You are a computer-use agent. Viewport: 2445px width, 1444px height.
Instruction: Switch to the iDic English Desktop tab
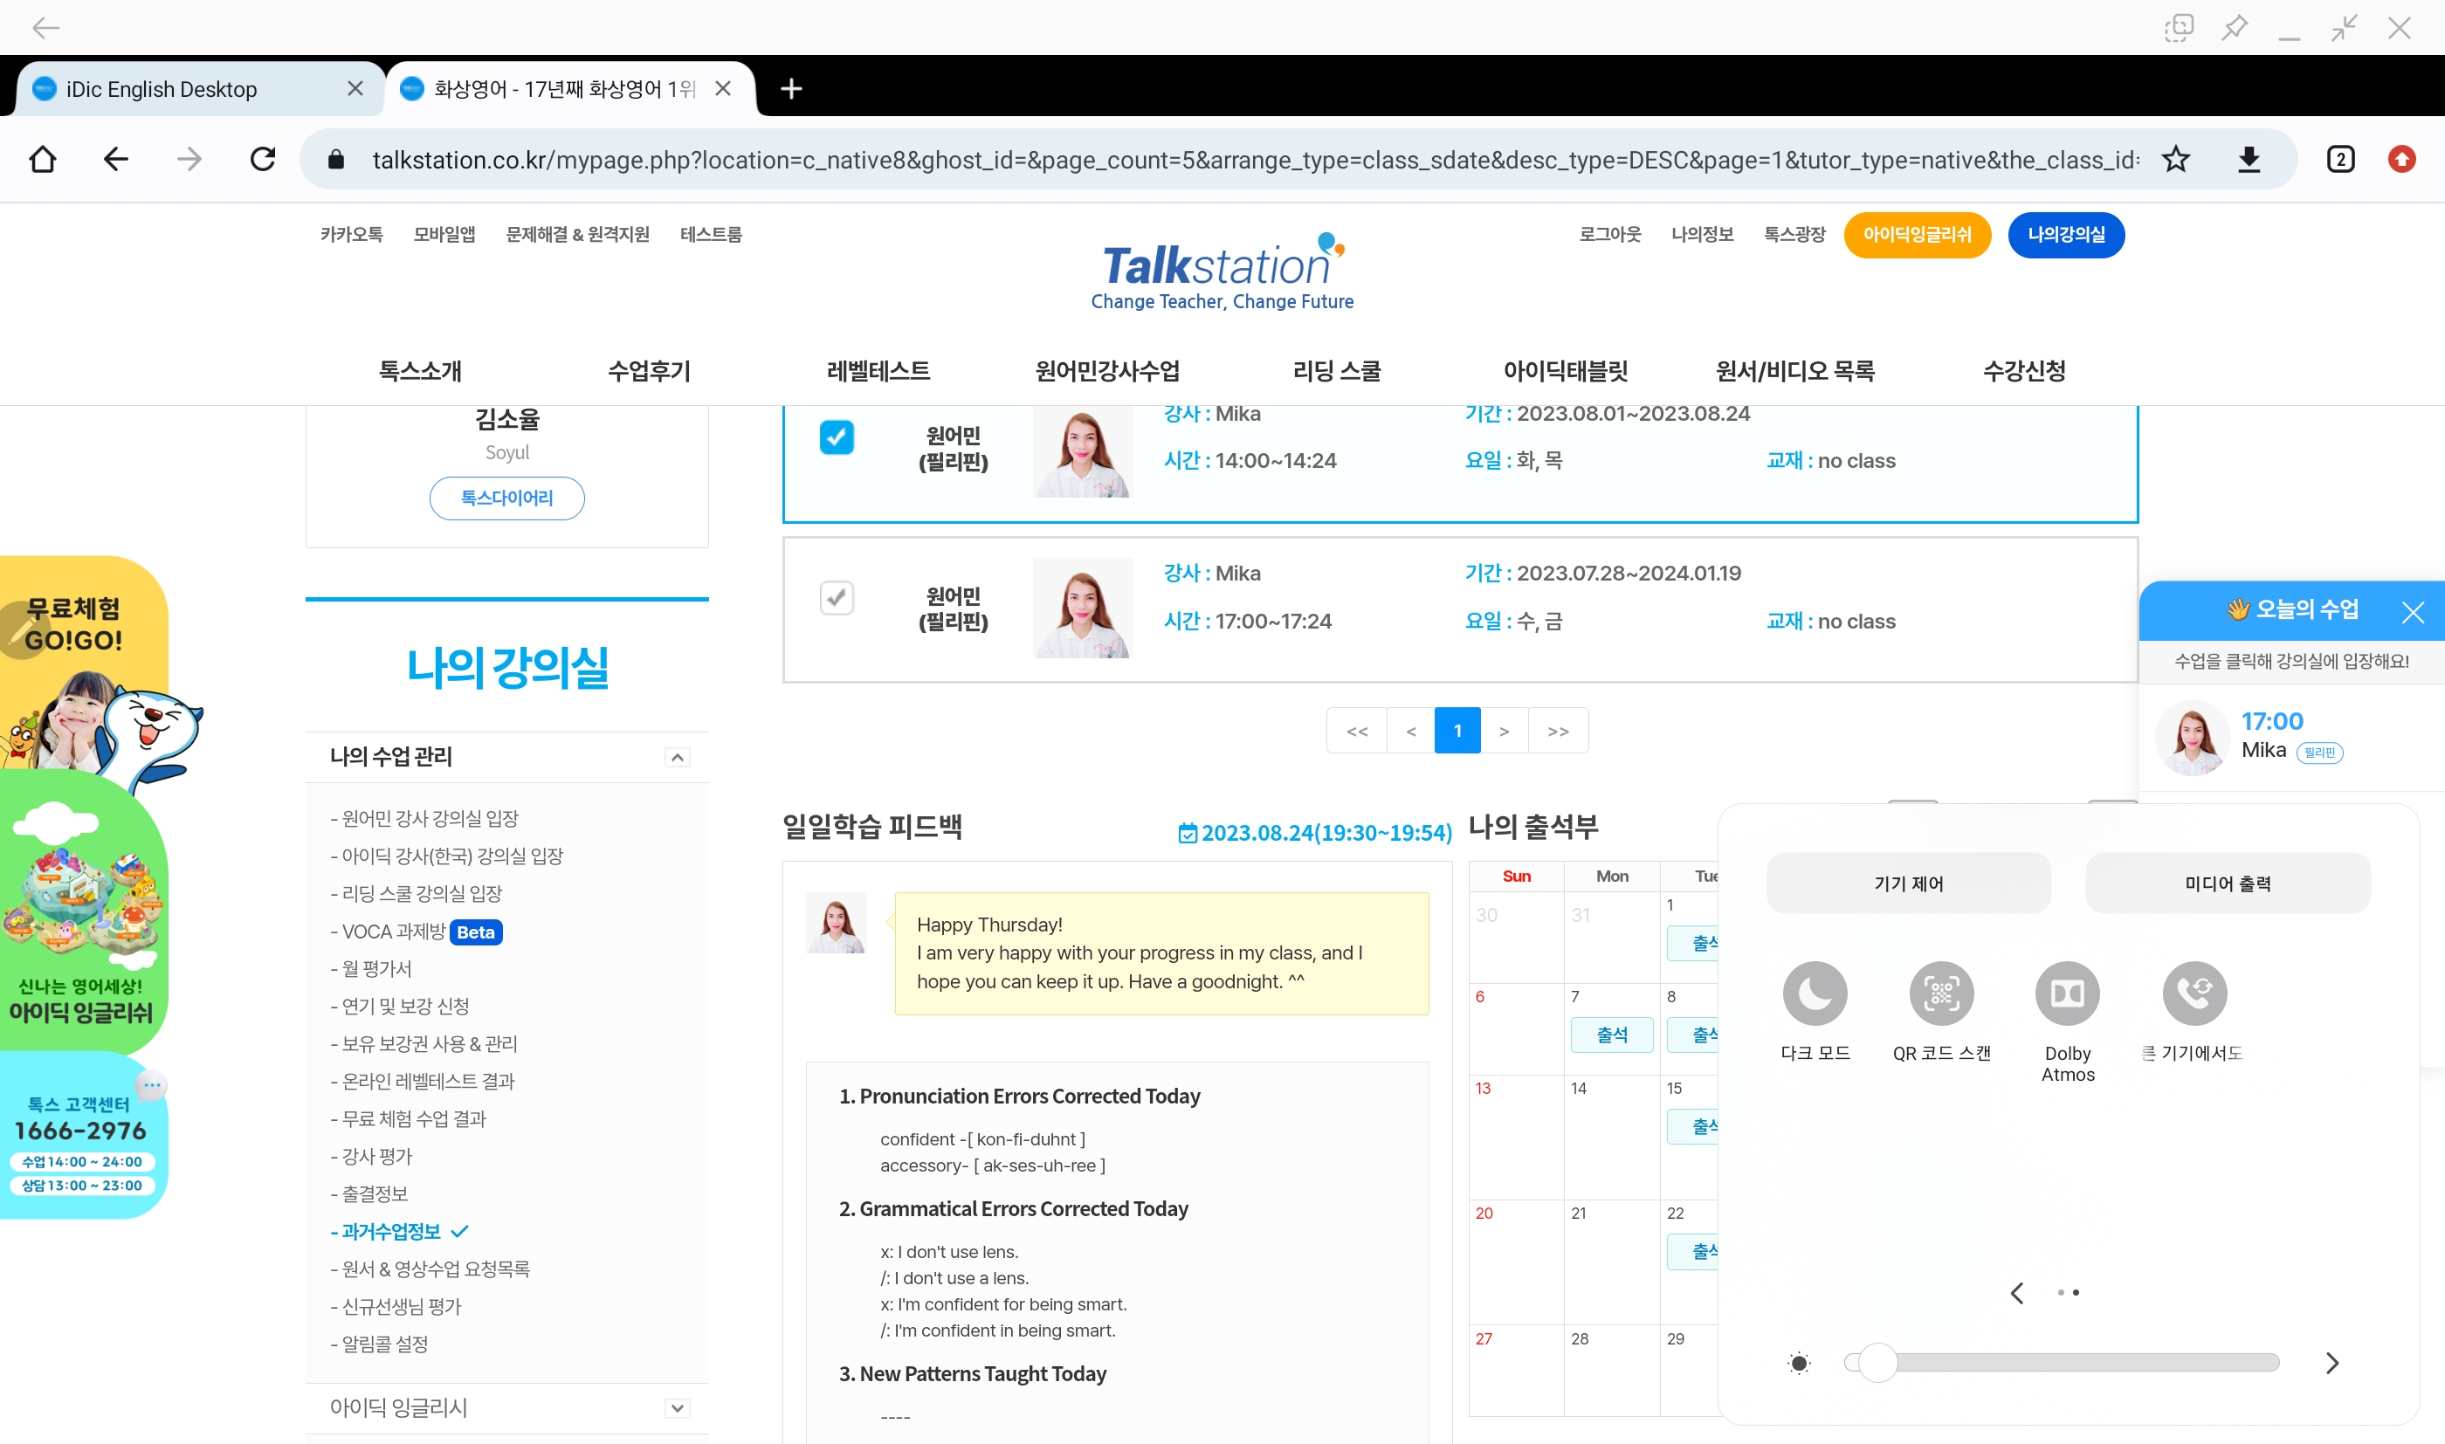162,90
